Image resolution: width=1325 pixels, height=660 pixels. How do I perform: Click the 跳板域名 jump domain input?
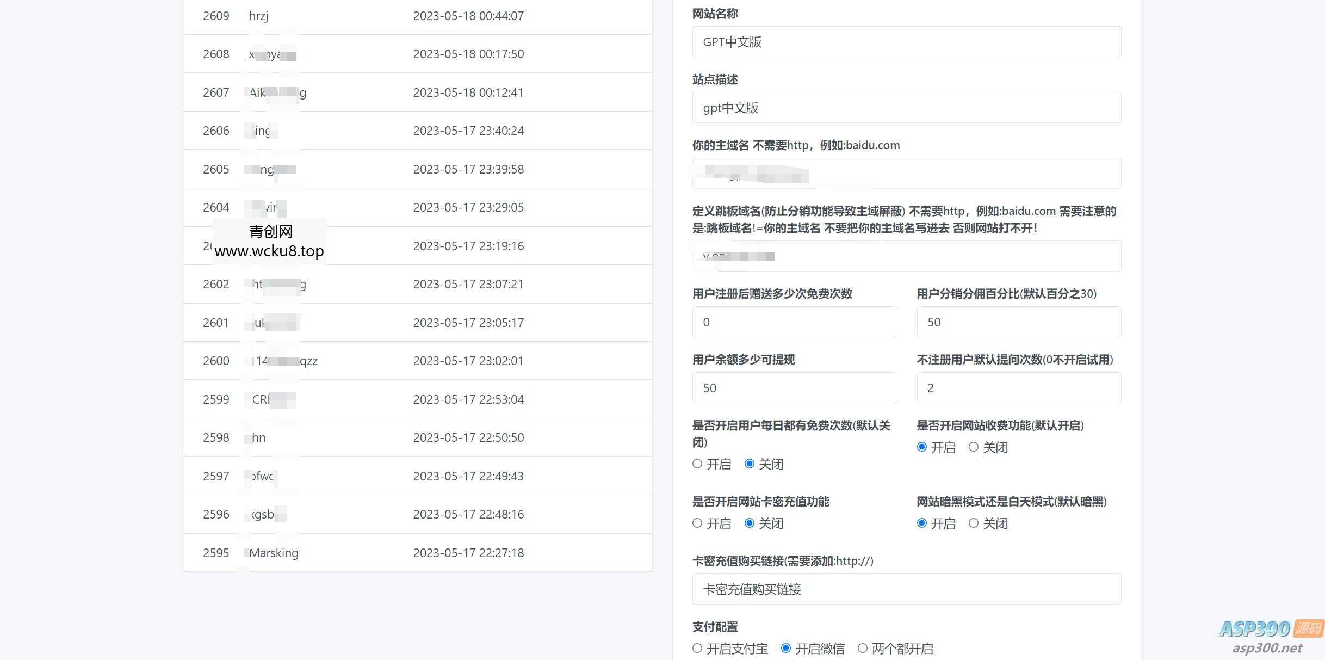tap(906, 256)
